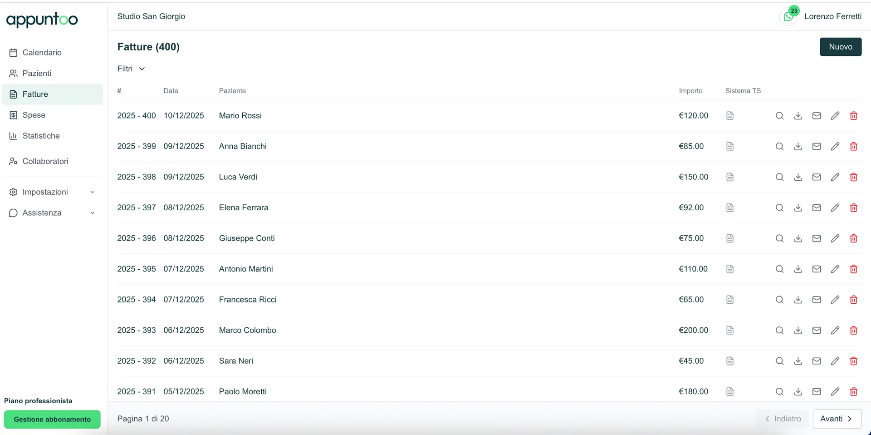Download Anna Bianchi's invoice

point(798,146)
